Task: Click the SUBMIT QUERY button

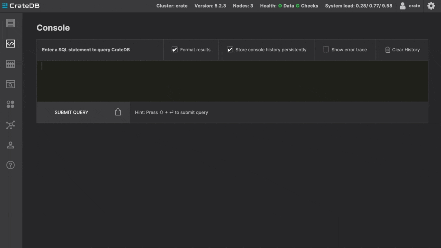Action: (71, 112)
